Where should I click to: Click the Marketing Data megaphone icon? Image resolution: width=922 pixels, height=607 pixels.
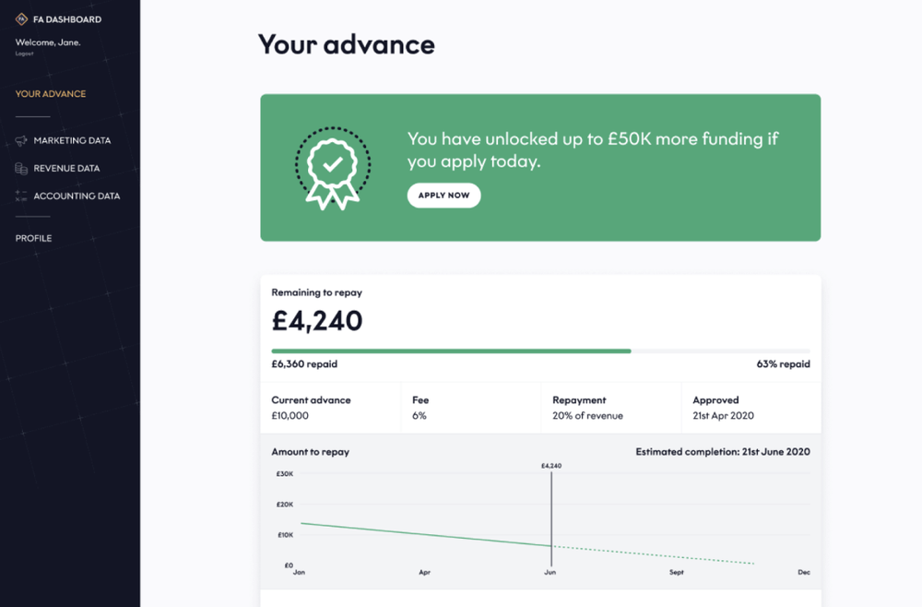21,140
